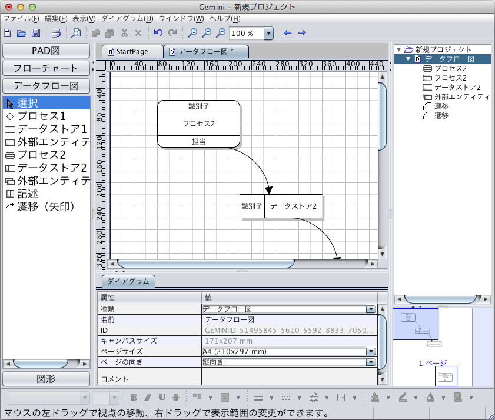Click the dashed line style icon

(286, 397)
